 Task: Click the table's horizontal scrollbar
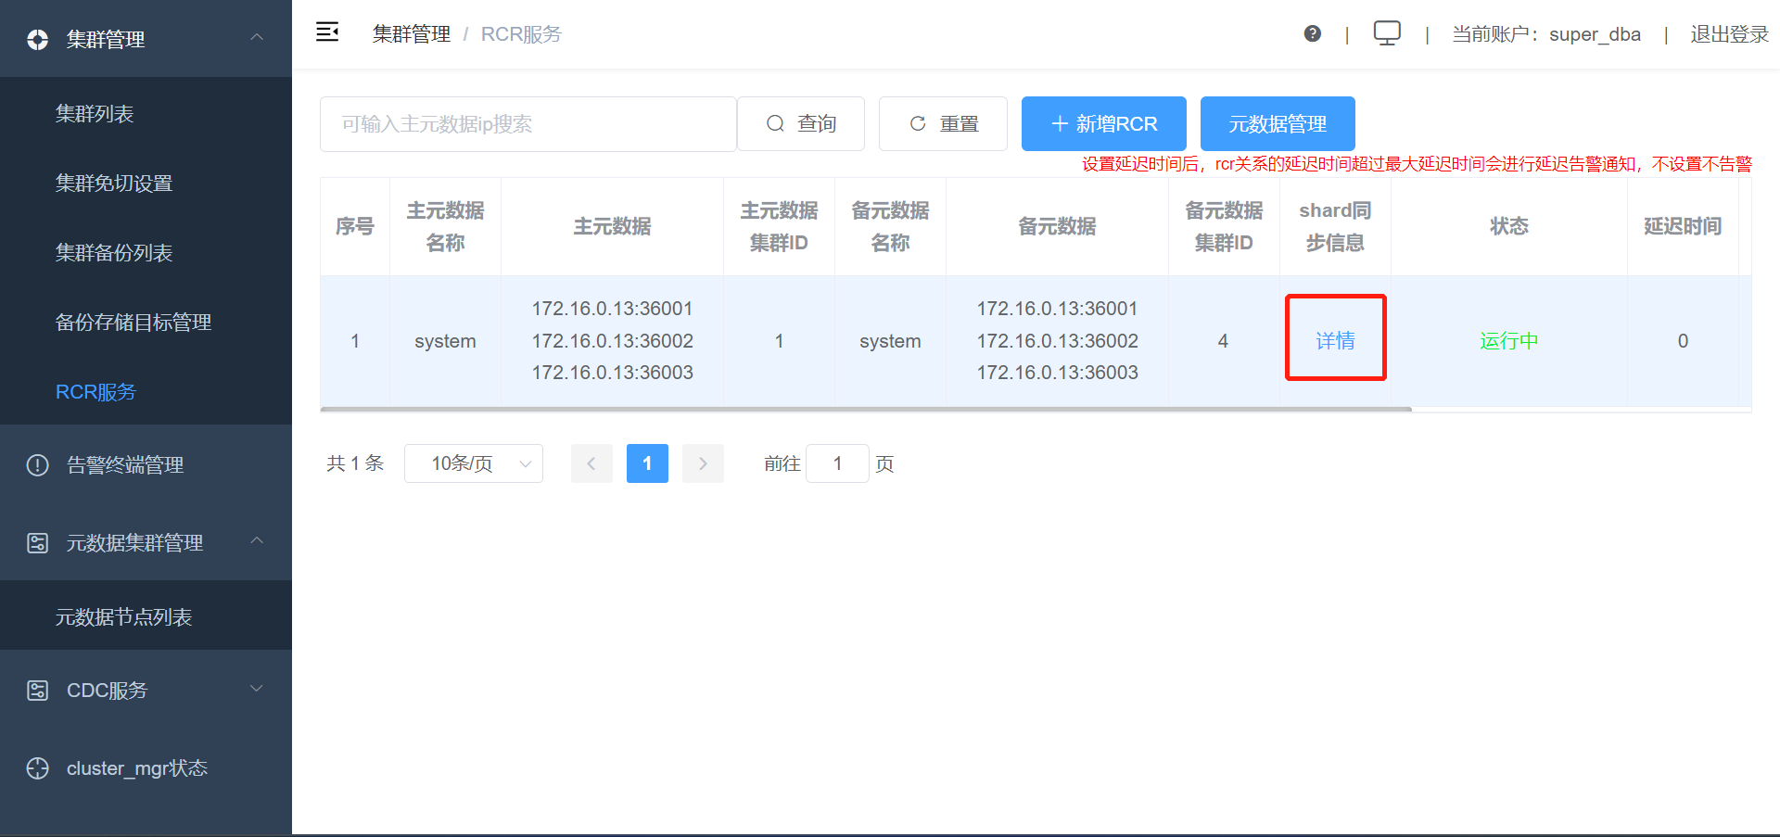[865, 409]
